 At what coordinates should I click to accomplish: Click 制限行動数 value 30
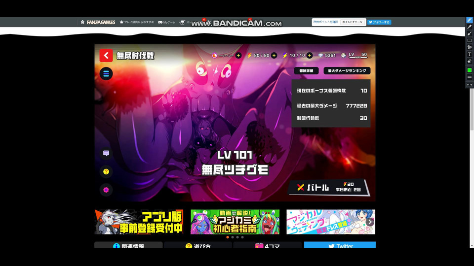click(363, 118)
